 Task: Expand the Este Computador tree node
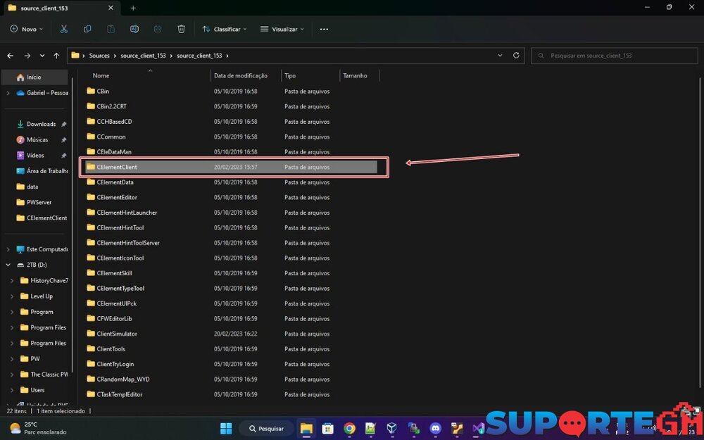click(8, 249)
